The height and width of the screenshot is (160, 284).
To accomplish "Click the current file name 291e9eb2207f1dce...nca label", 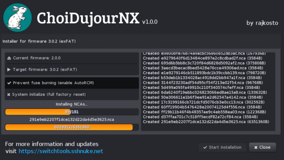I will coord(72,120).
